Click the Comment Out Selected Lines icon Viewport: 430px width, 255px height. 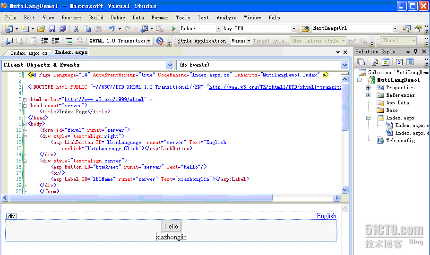coord(69,41)
